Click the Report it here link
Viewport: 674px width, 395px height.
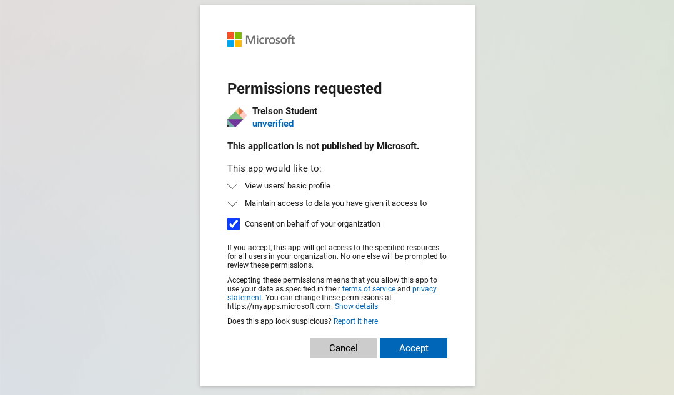point(356,321)
